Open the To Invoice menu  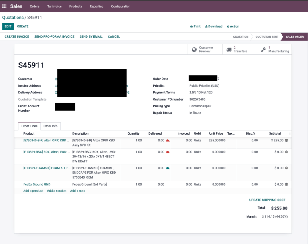click(x=54, y=6)
